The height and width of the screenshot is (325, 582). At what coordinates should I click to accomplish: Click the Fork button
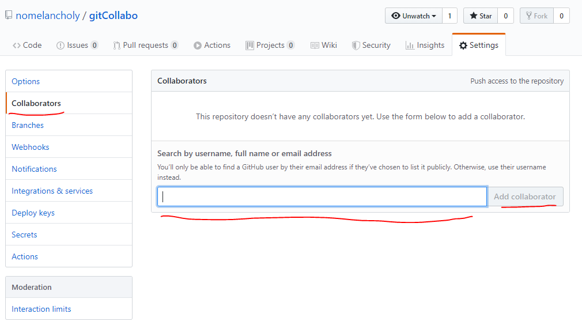pos(536,16)
